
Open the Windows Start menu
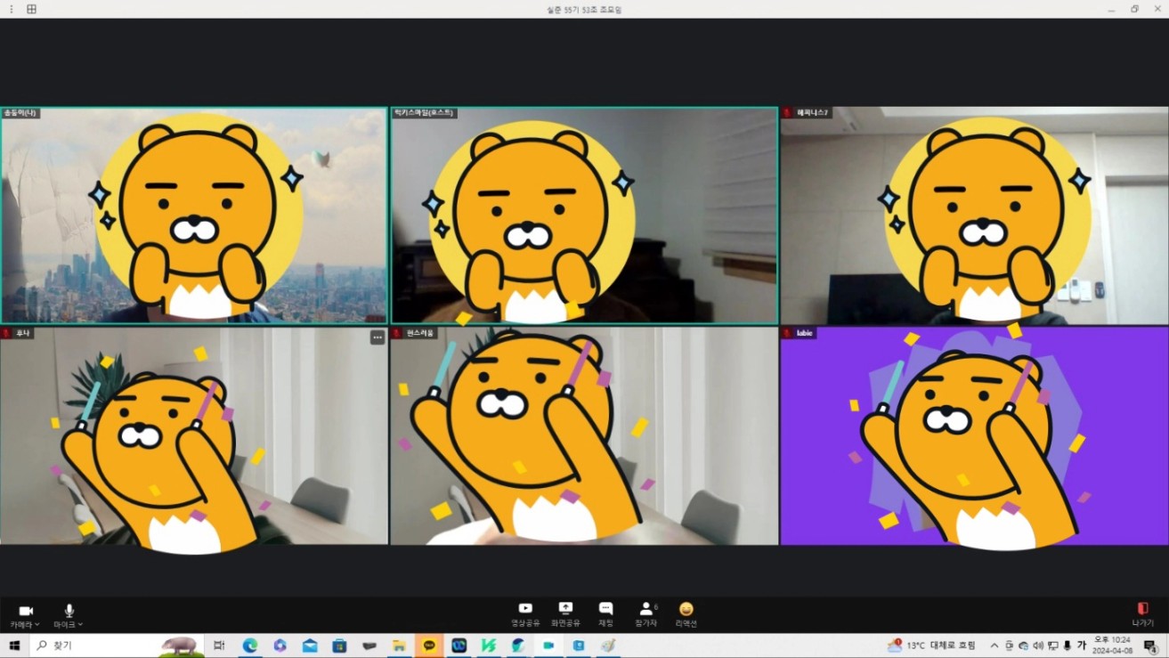[x=14, y=646]
